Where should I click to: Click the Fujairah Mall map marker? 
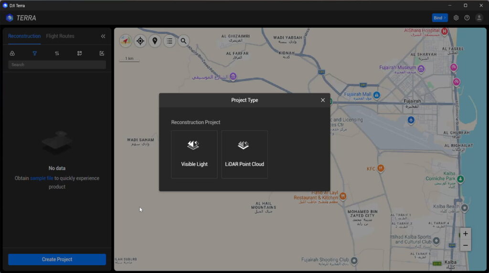tap(376, 95)
